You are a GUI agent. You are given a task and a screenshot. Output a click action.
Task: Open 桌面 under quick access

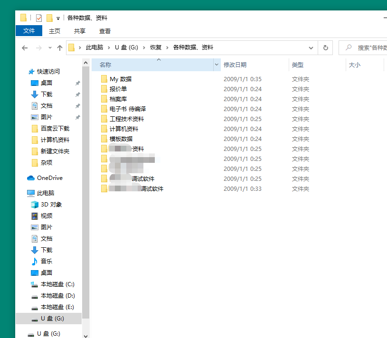[x=47, y=83]
